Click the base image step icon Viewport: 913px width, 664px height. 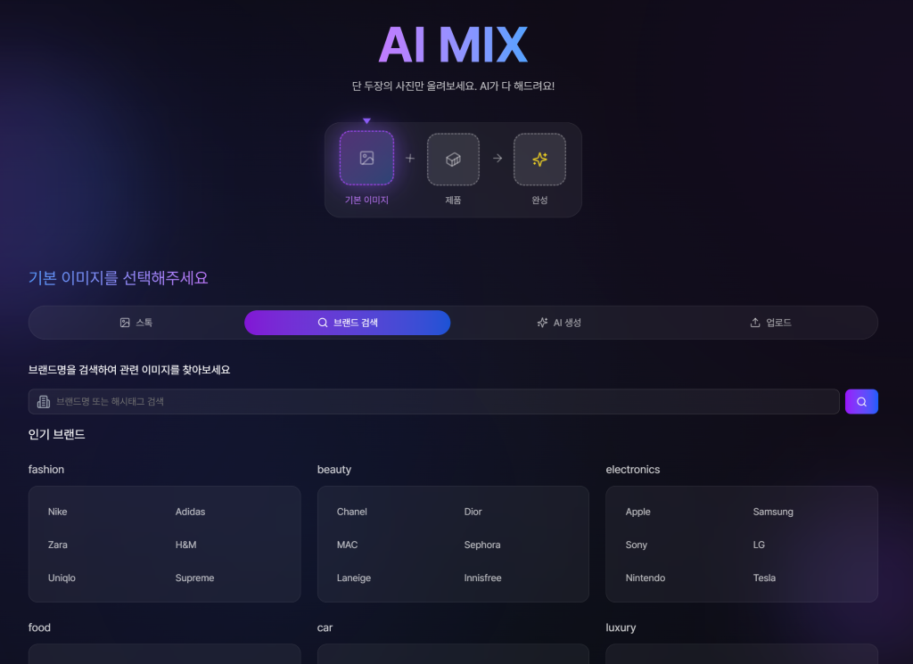tap(366, 158)
